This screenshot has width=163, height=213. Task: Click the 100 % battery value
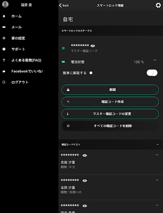click(x=139, y=62)
